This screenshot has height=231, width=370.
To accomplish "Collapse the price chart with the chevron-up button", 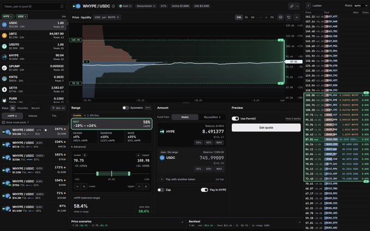I will 297,17.
